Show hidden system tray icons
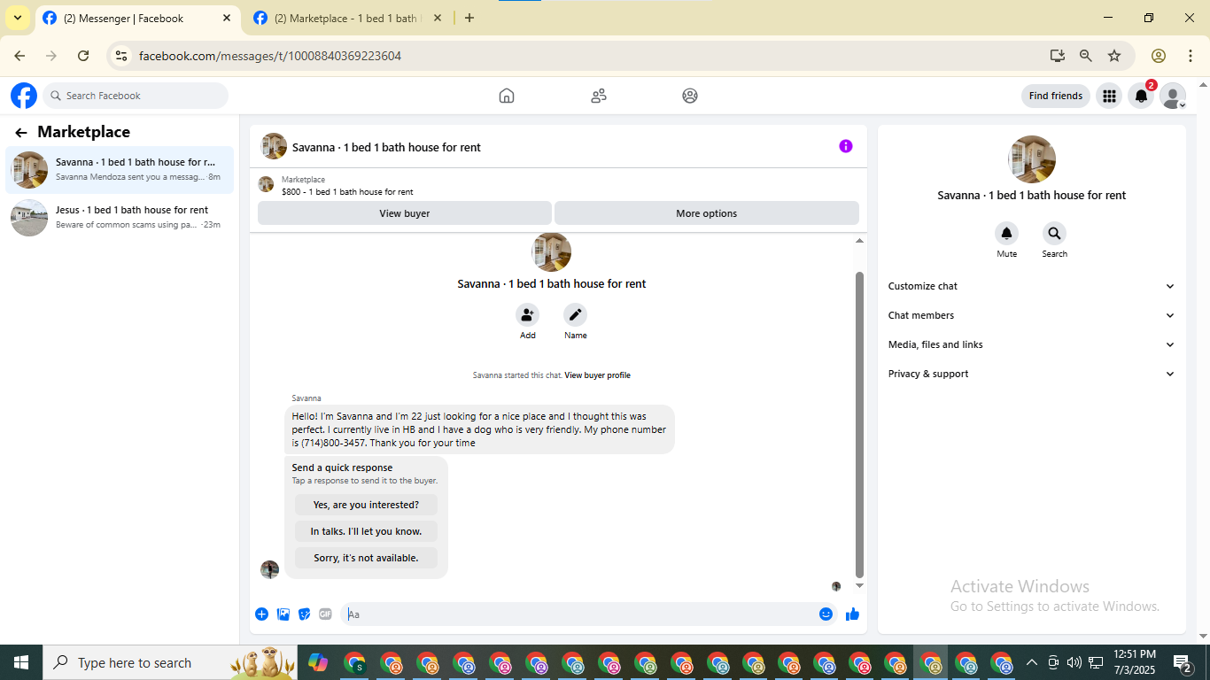This screenshot has width=1210, height=680. pyautogui.click(x=1031, y=662)
